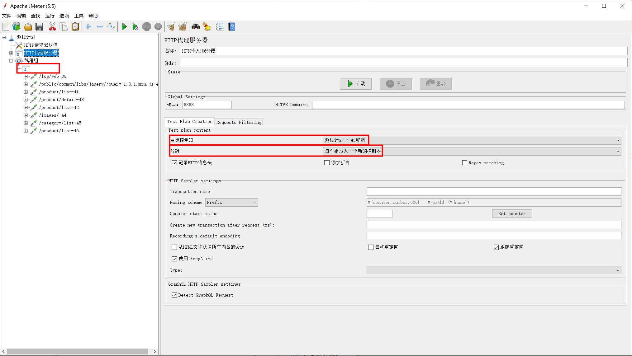This screenshot has height=356, width=632.
Task: Click the Stop sign toolbar icon
Action: [x=147, y=27]
